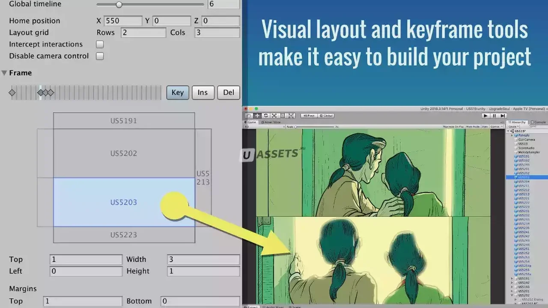Switch to the Asset Store tab

coord(271,122)
